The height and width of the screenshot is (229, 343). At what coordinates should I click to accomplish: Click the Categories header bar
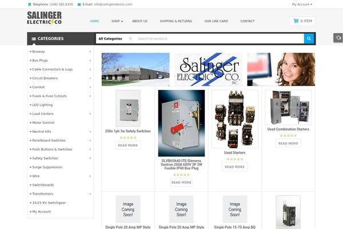tap(61, 38)
